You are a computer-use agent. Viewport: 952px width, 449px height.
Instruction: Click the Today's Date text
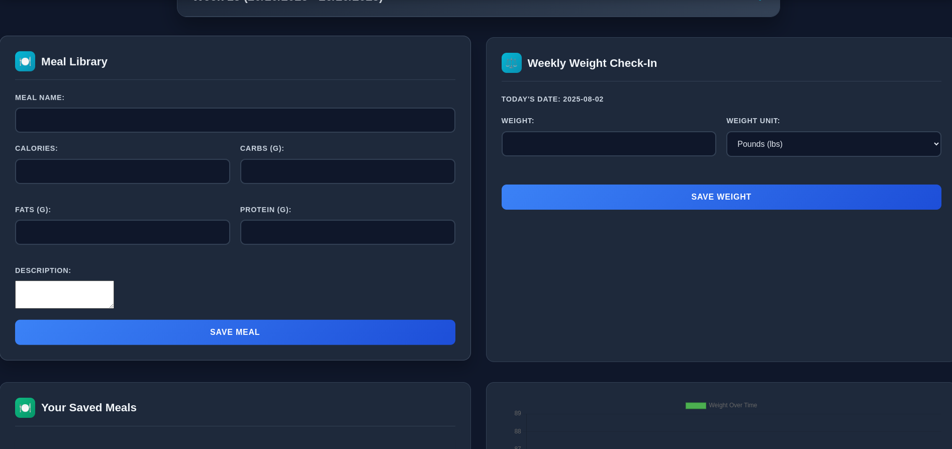point(552,100)
